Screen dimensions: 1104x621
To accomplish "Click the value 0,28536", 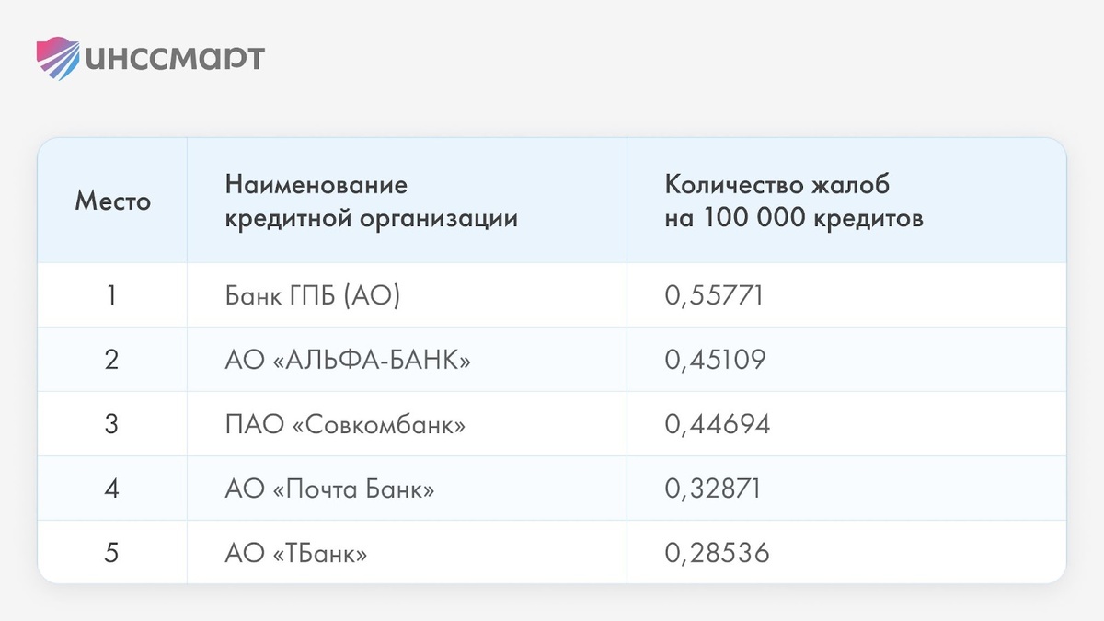I will coord(717,553).
